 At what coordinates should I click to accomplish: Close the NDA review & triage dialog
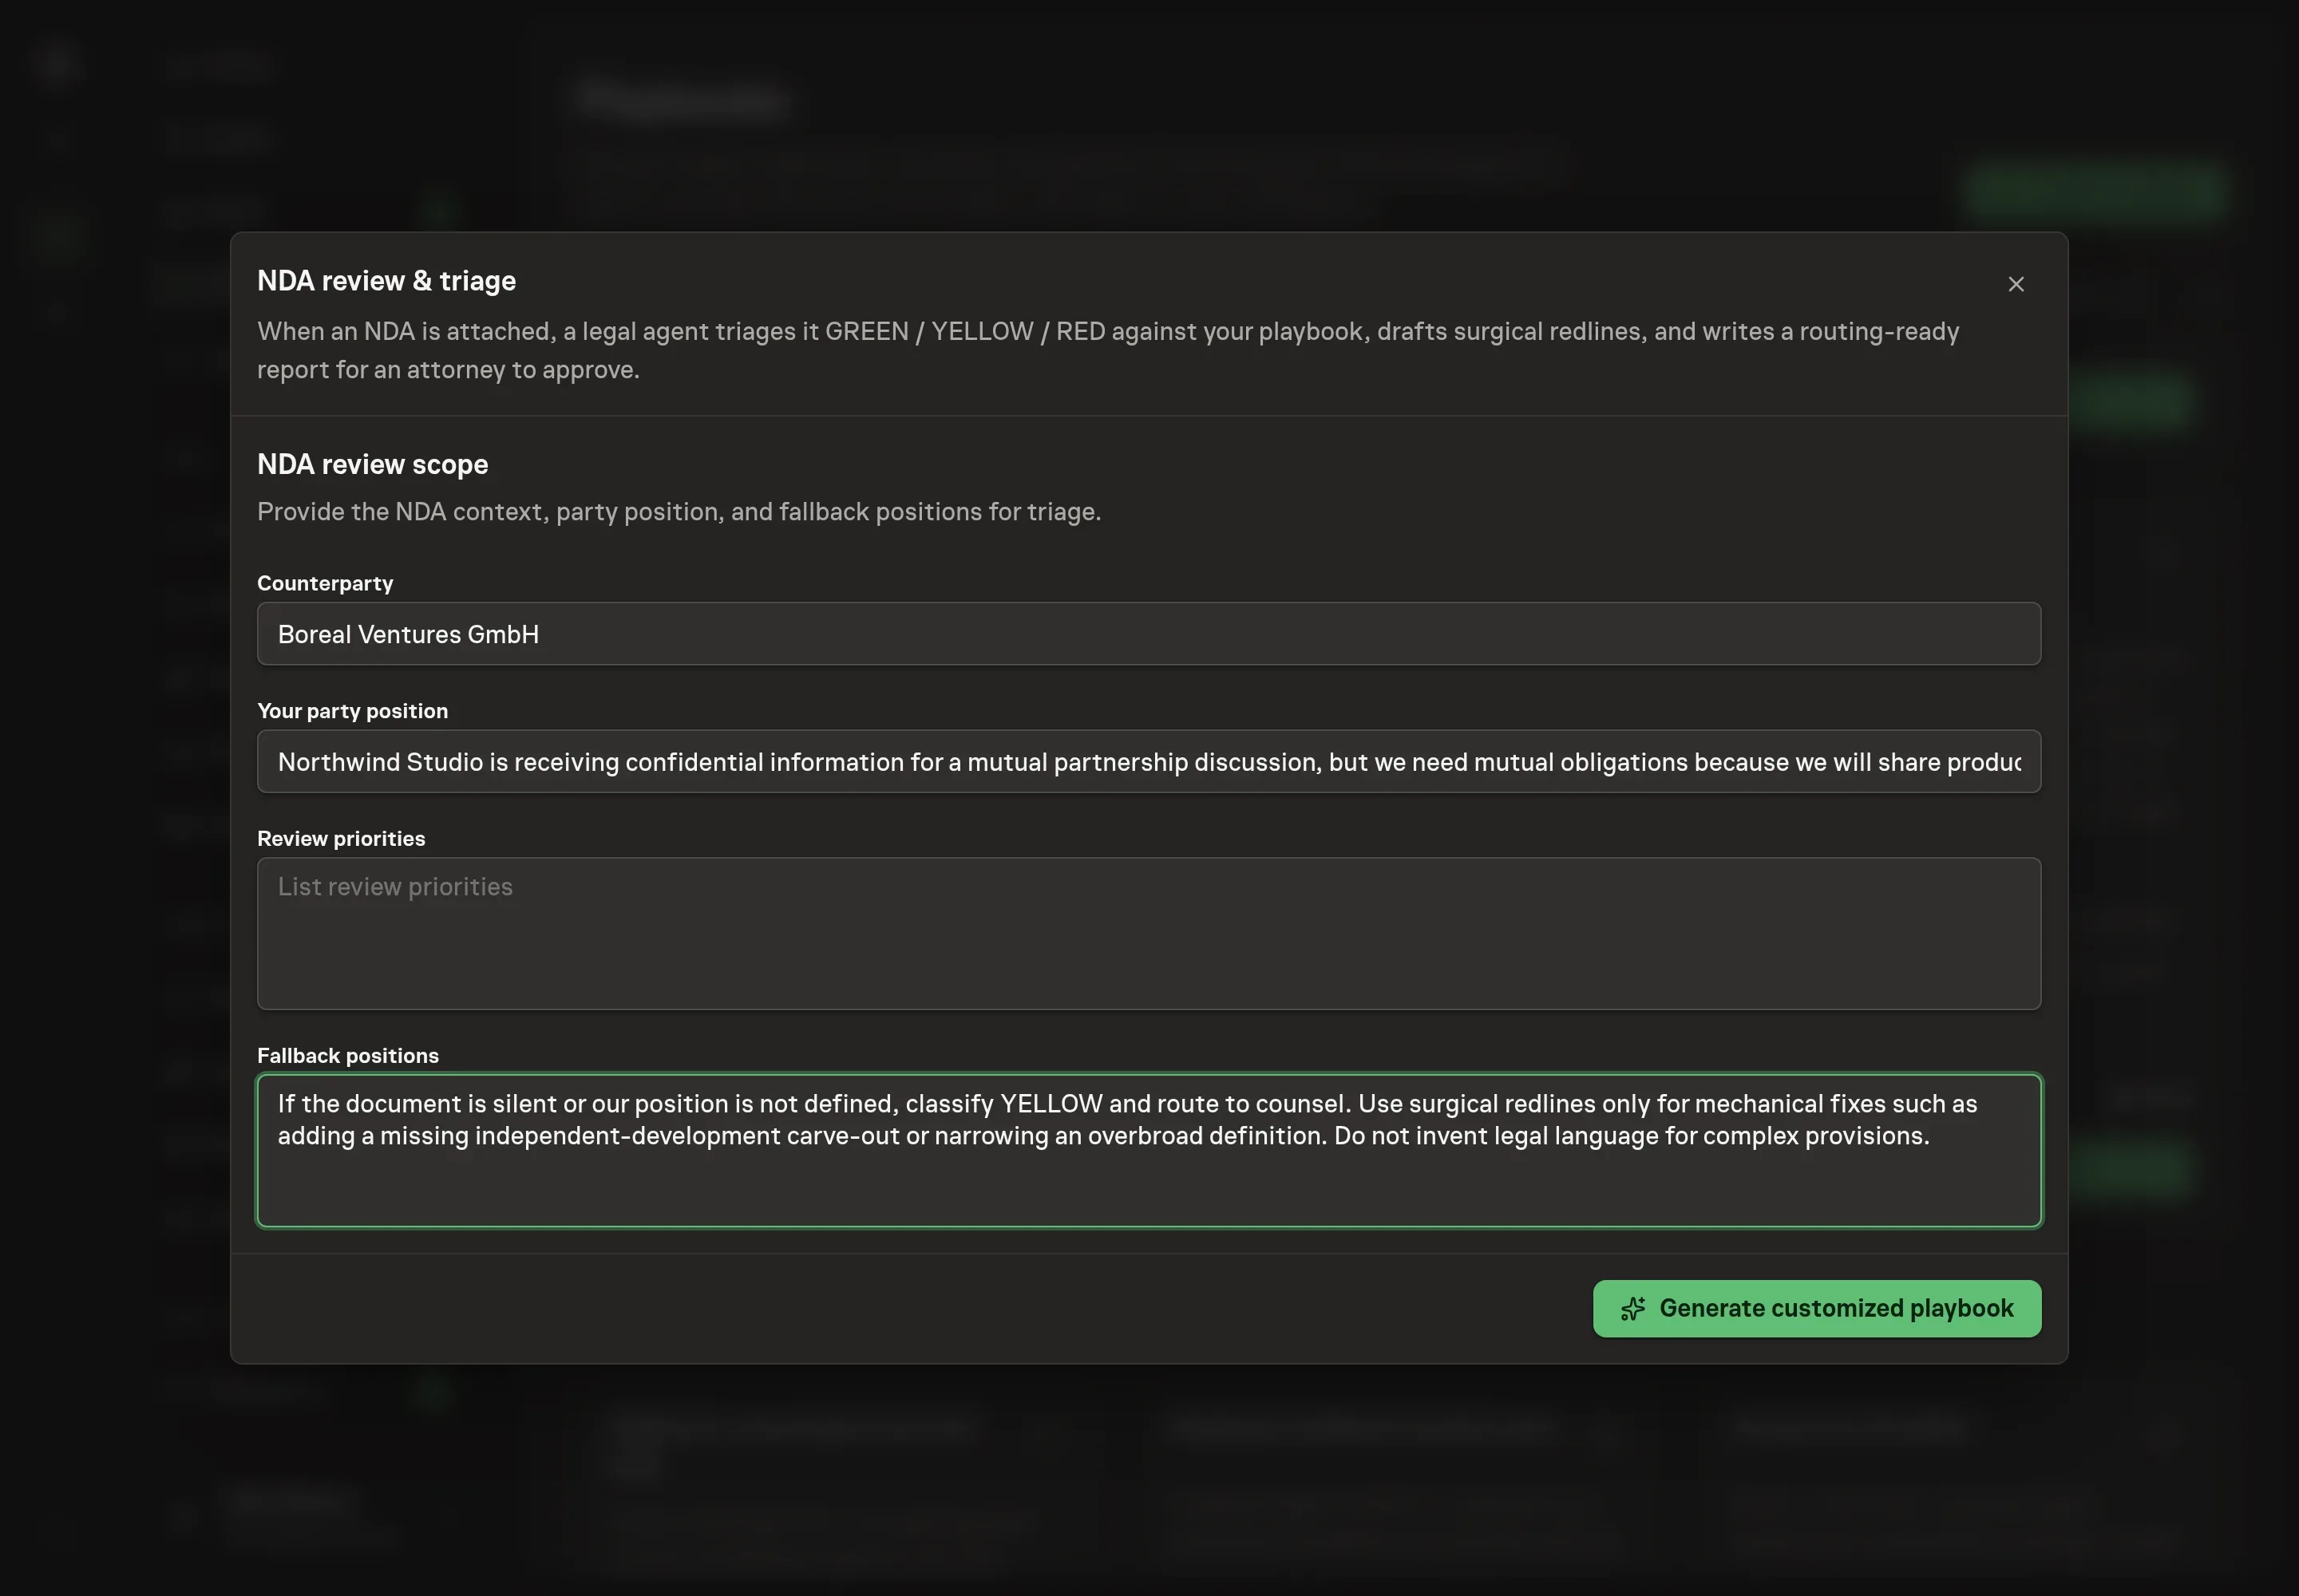tap(2015, 284)
